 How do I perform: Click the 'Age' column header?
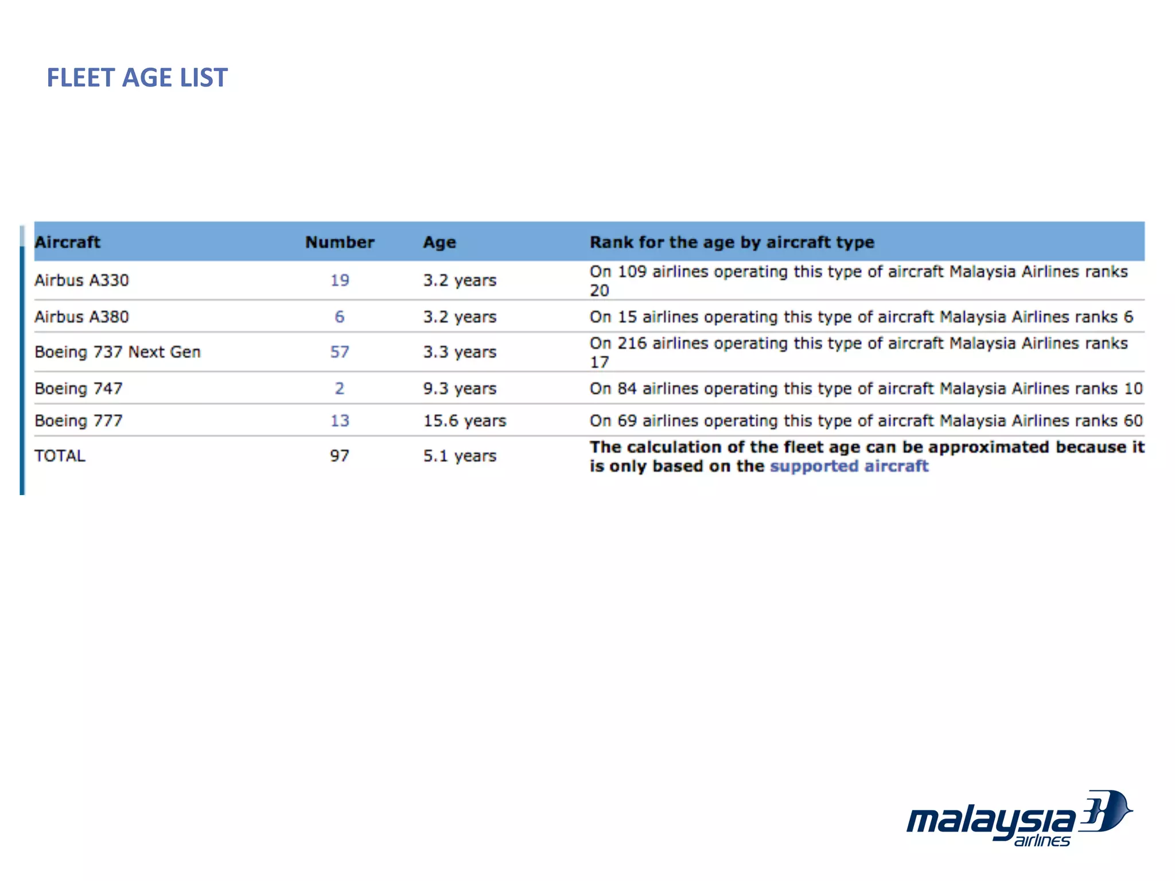pyautogui.click(x=439, y=242)
